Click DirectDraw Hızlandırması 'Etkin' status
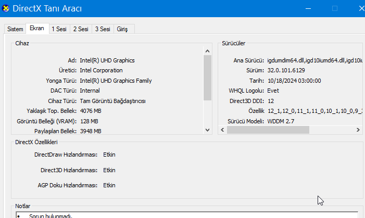This screenshot has width=365, height=218. (109, 155)
